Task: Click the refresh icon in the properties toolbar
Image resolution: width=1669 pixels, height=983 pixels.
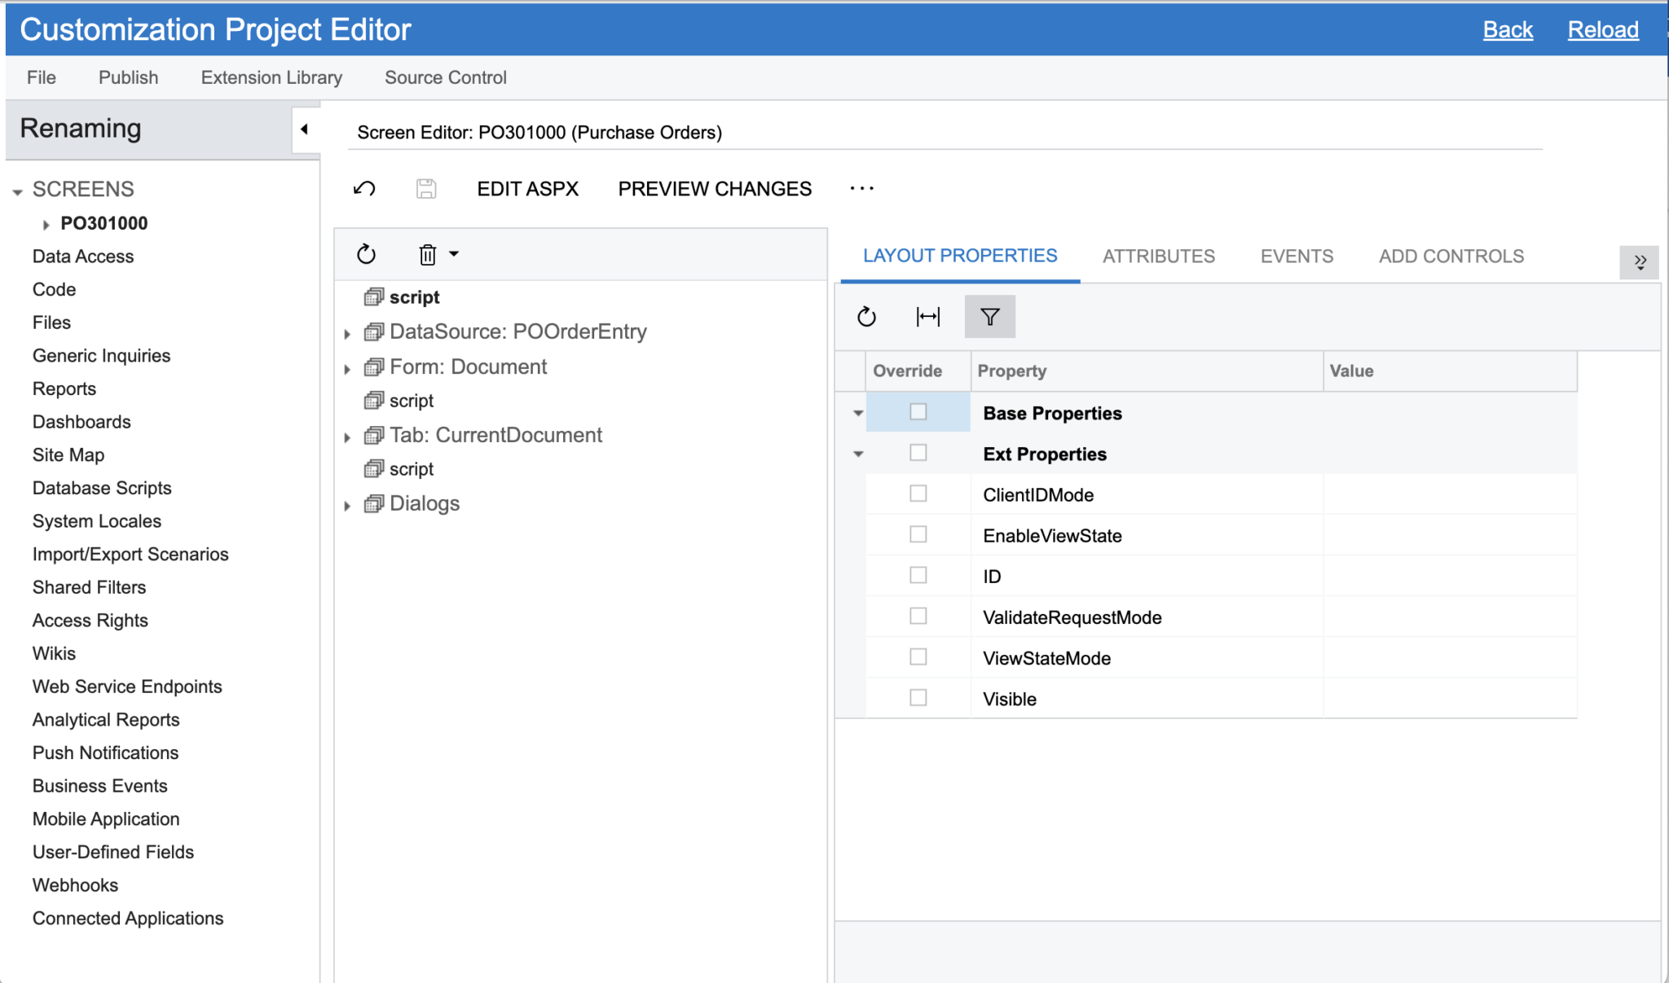Action: [866, 316]
